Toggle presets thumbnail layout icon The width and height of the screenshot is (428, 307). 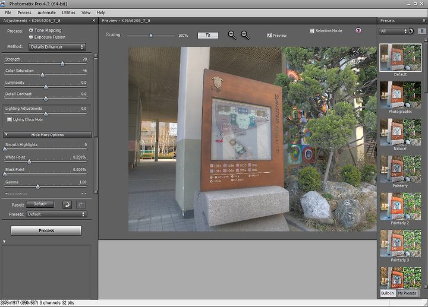pos(422,31)
